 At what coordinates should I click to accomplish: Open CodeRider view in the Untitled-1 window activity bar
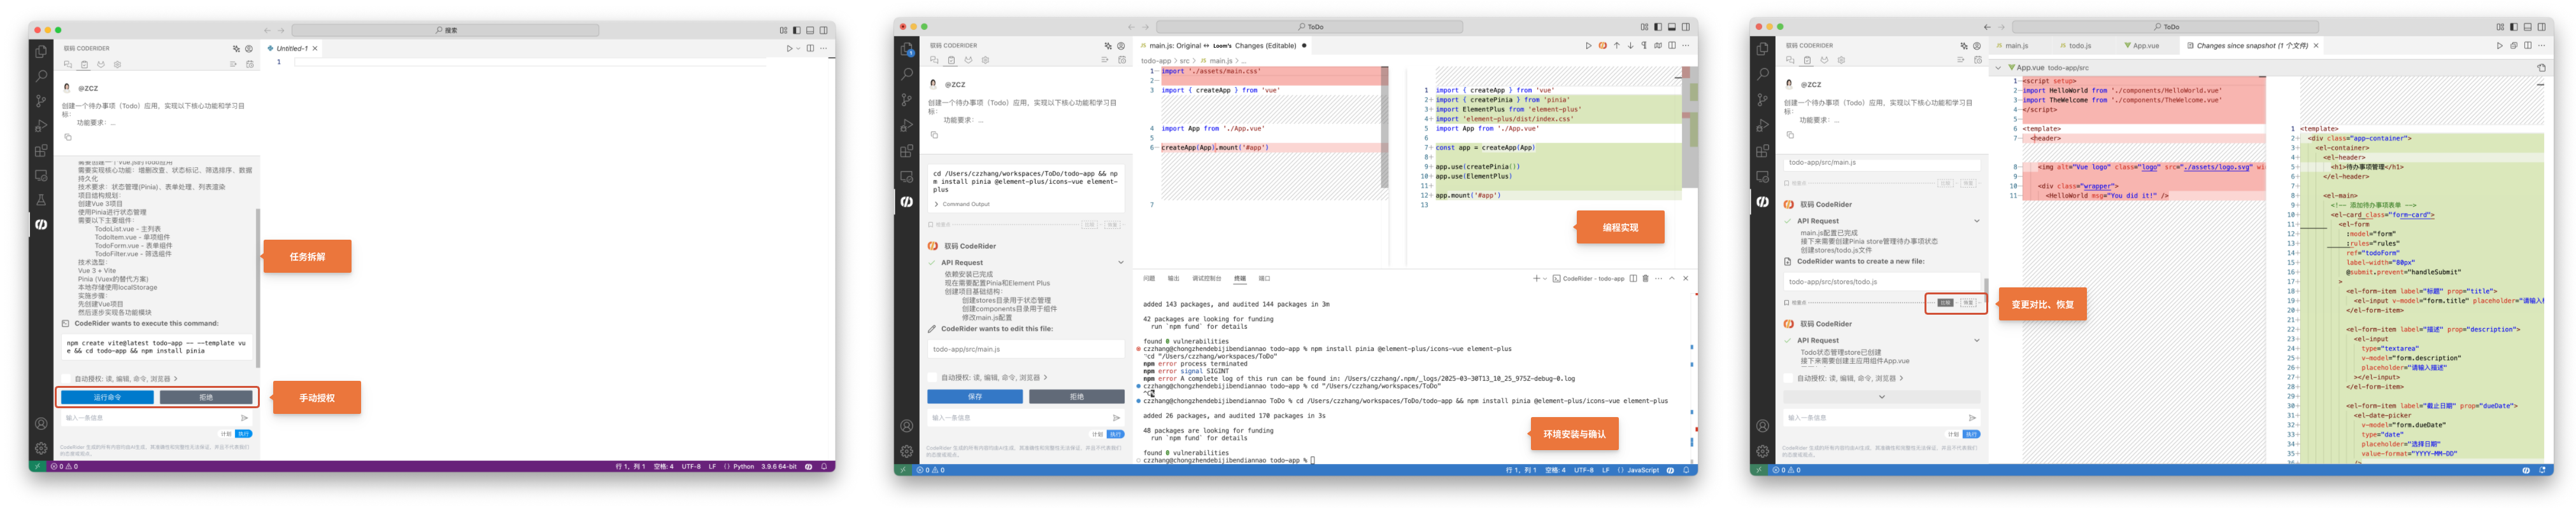pos(41,224)
